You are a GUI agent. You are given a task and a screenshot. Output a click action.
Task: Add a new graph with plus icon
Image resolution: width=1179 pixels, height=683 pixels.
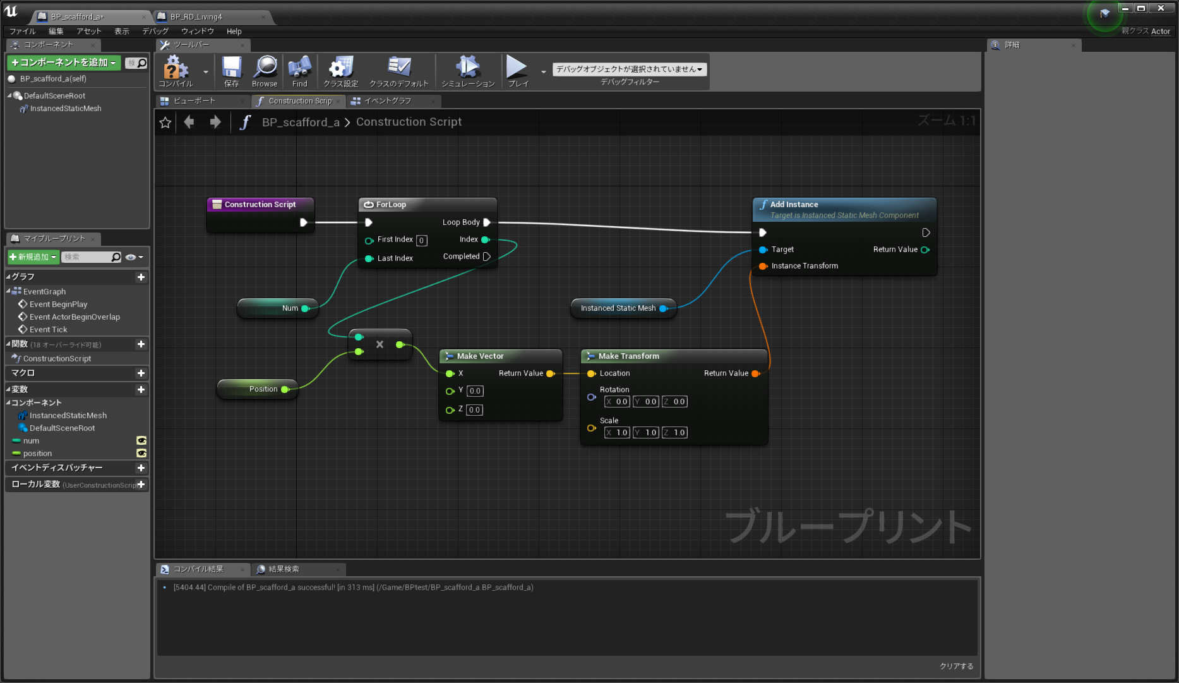[x=141, y=277]
